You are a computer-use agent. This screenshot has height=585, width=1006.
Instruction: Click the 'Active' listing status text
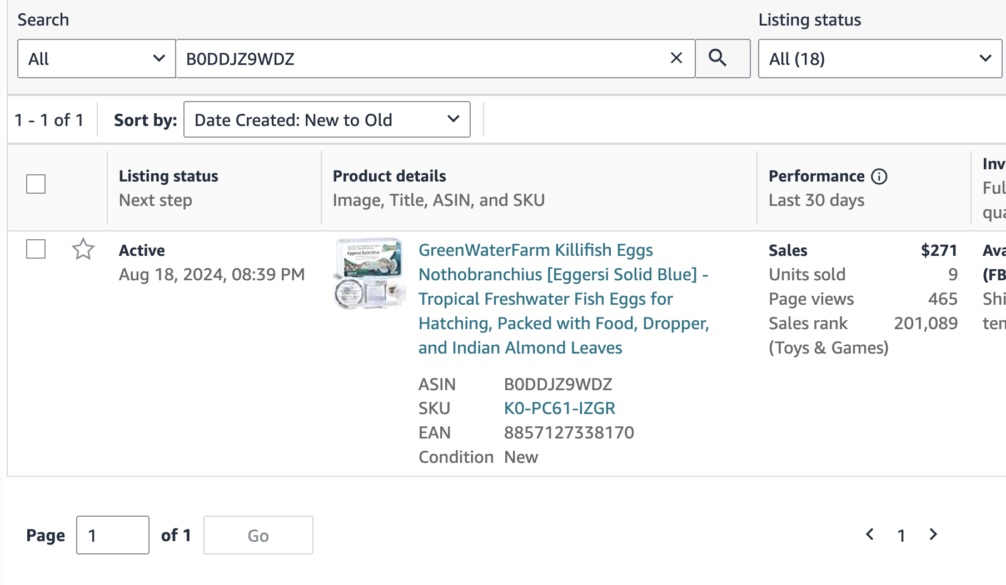142,250
